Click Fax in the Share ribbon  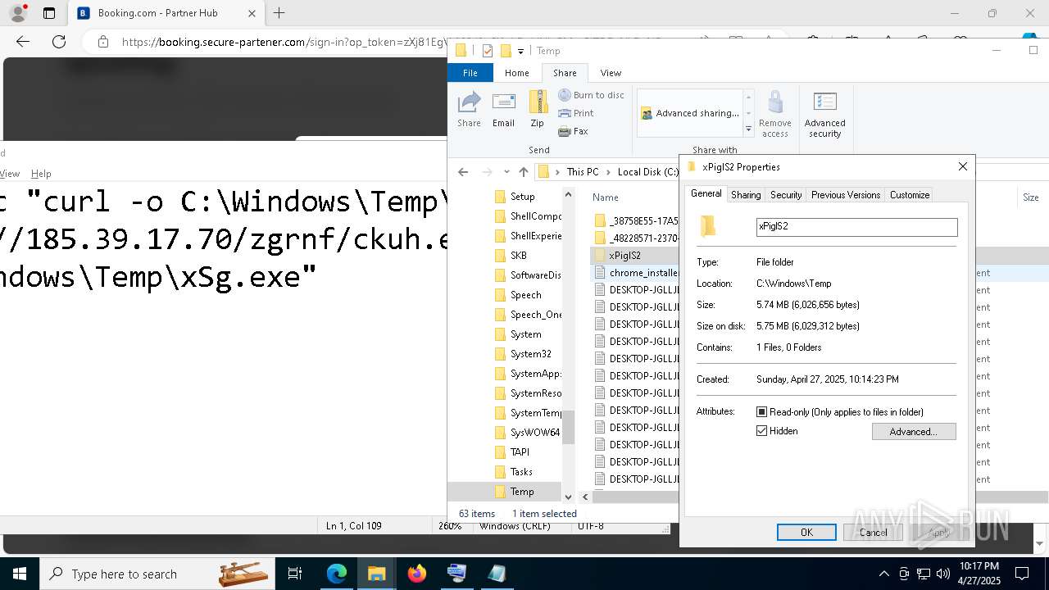coord(573,131)
